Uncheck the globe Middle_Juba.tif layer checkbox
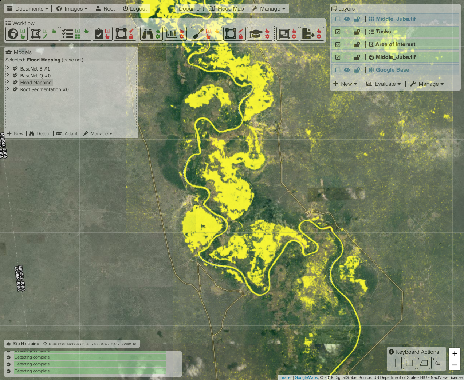The image size is (464, 380). [x=338, y=57]
